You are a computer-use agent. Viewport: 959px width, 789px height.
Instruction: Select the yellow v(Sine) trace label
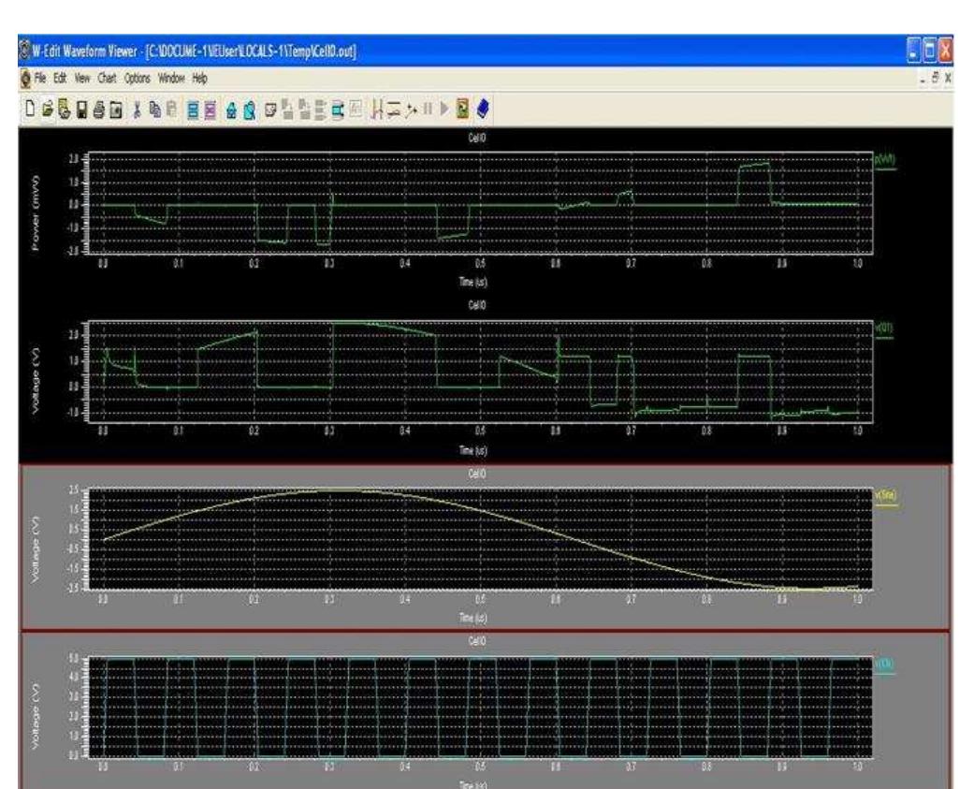coord(886,495)
